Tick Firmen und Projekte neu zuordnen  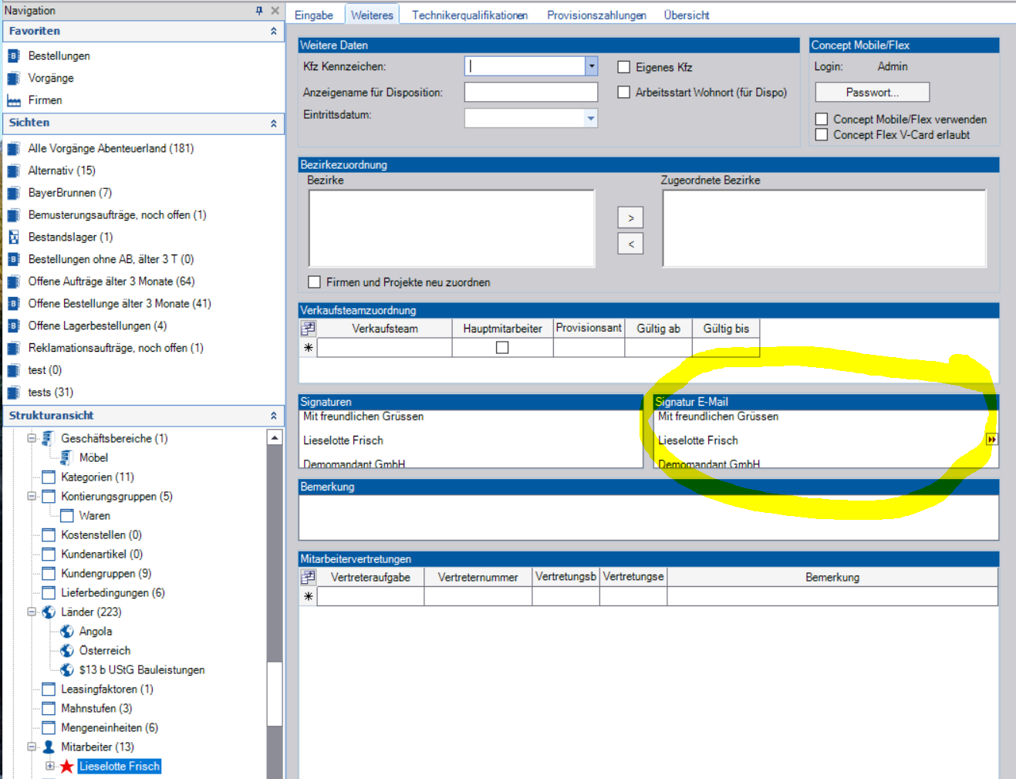[x=315, y=282]
